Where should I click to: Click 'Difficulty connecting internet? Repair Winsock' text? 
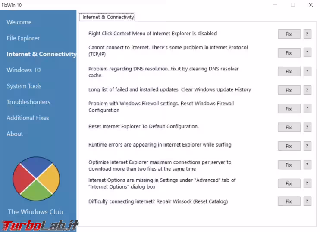click(158, 201)
